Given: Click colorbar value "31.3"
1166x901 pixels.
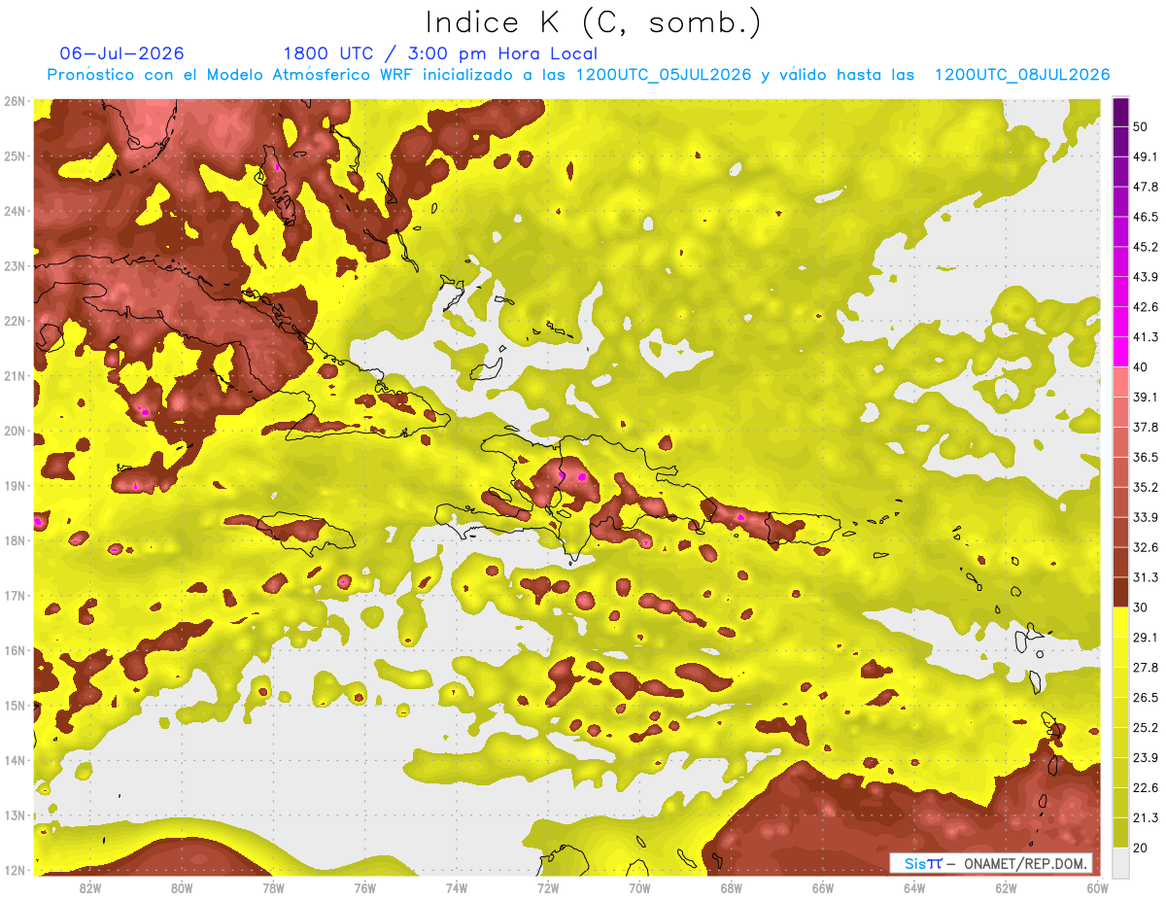Looking at the screenshot, I should point(1146,577).
